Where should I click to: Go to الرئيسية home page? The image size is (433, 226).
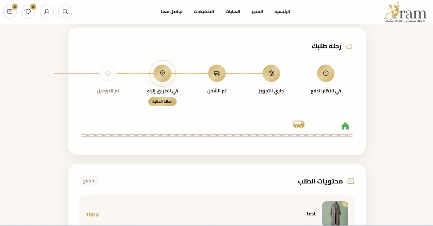tap(282, 12)
